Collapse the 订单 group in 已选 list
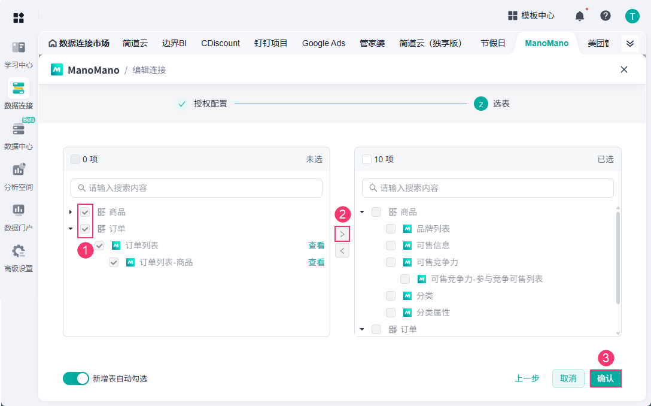The image size is (651, 406). click(362, 329)
